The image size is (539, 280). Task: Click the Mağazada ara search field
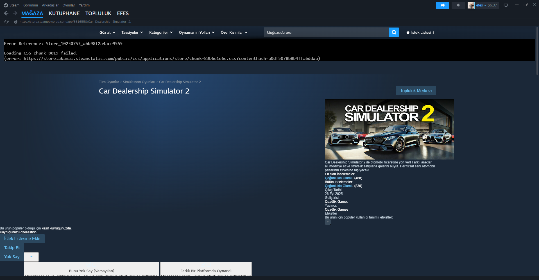pyautogui.click(x=327, y=32)
